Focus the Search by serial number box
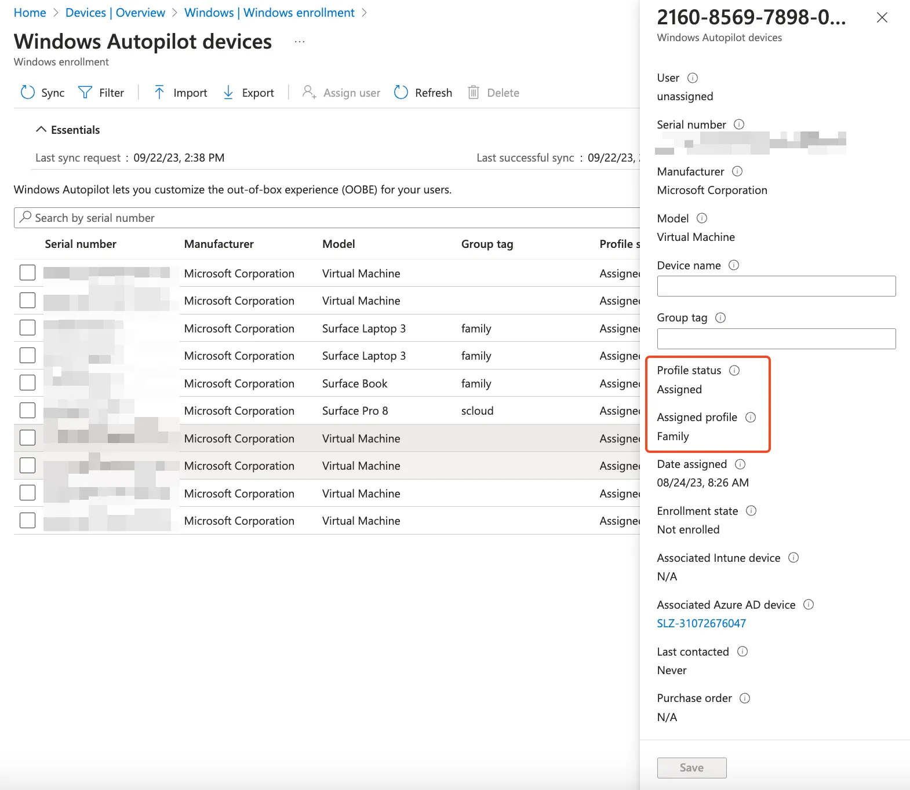 click(327, 218)
